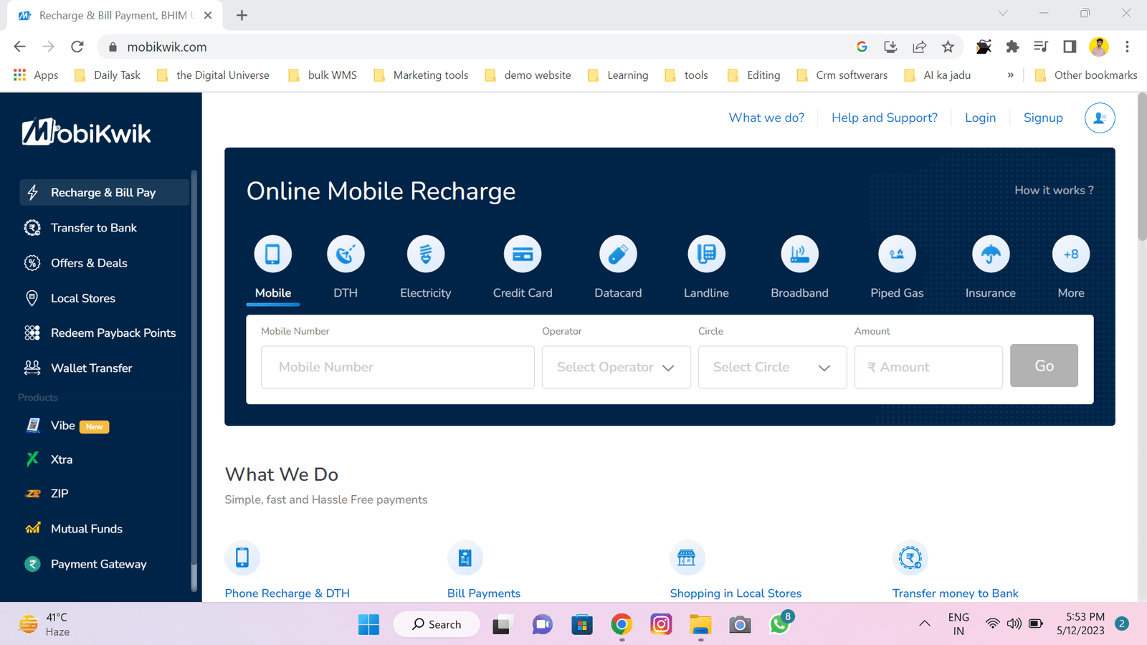Open the How it works? link
The height and width of the screenshot is (645, 1147).
(x=1054, y=191)
